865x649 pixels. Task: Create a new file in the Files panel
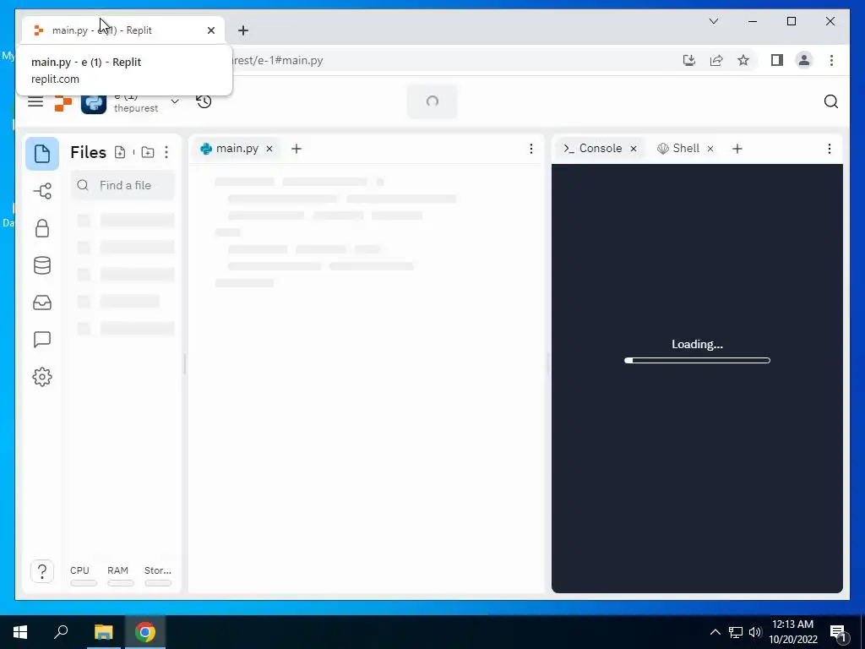[x=120, y=152]
